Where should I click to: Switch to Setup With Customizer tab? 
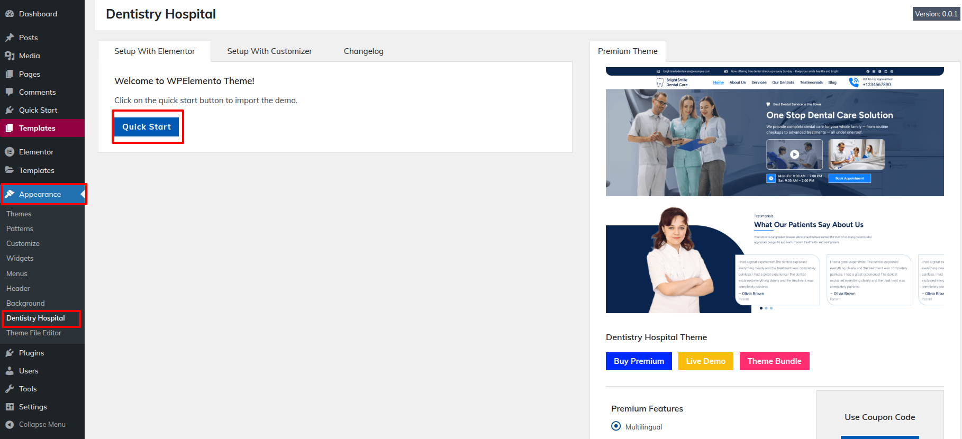pyautogui.click(x=269, y=51)
